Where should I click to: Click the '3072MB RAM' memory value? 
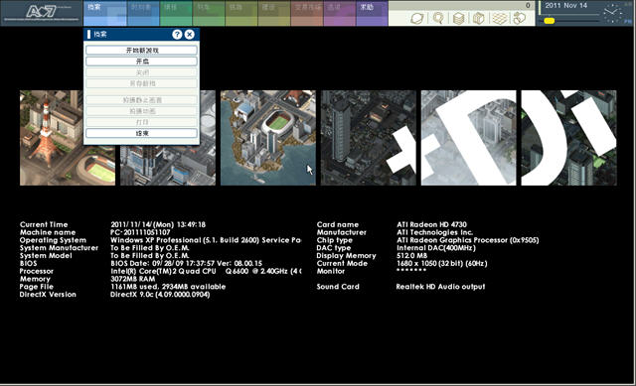click(x=132, y=279)
